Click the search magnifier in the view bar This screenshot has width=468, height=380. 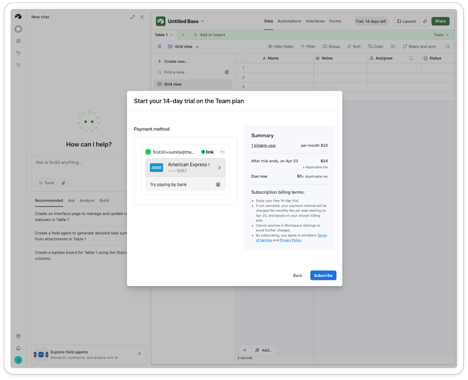448,46
